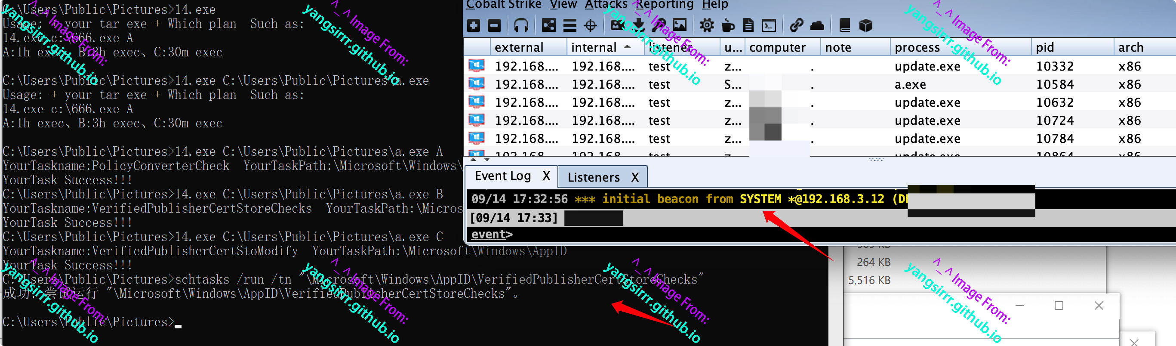Sort sessions by process column header
The width and height of the screenshot is (1176, 346).
coord(961,47)
